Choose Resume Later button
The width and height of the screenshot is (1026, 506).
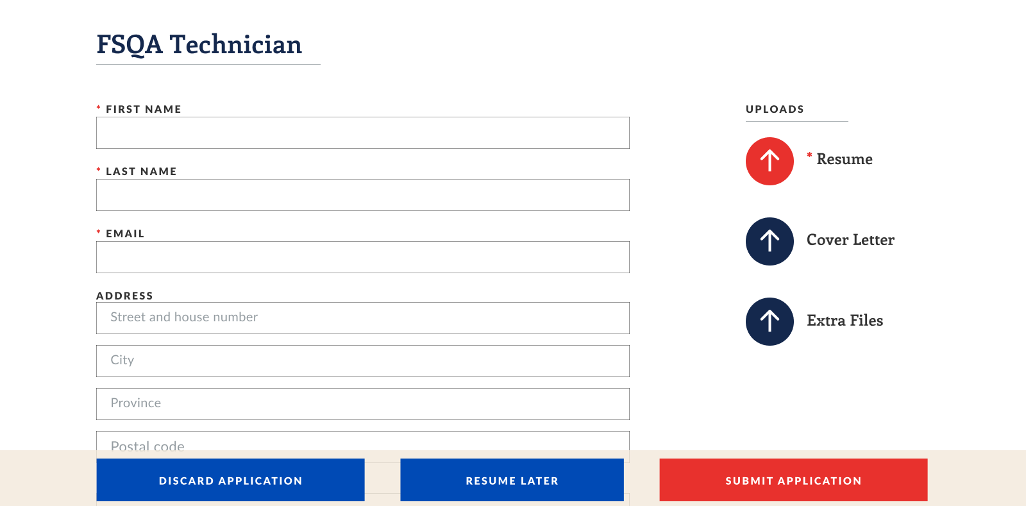tap(512, 480)
